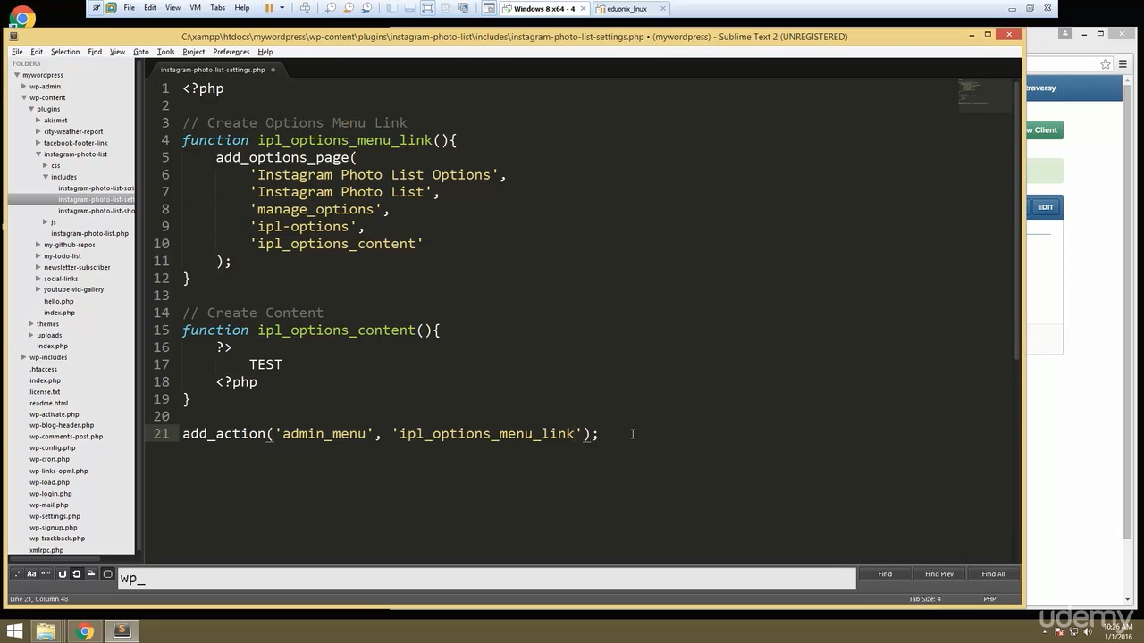The height and width of the screenshot is (643, 1144).
Task: Open instagram-photo-list.php in sidebar
Action: pos(89,233)
